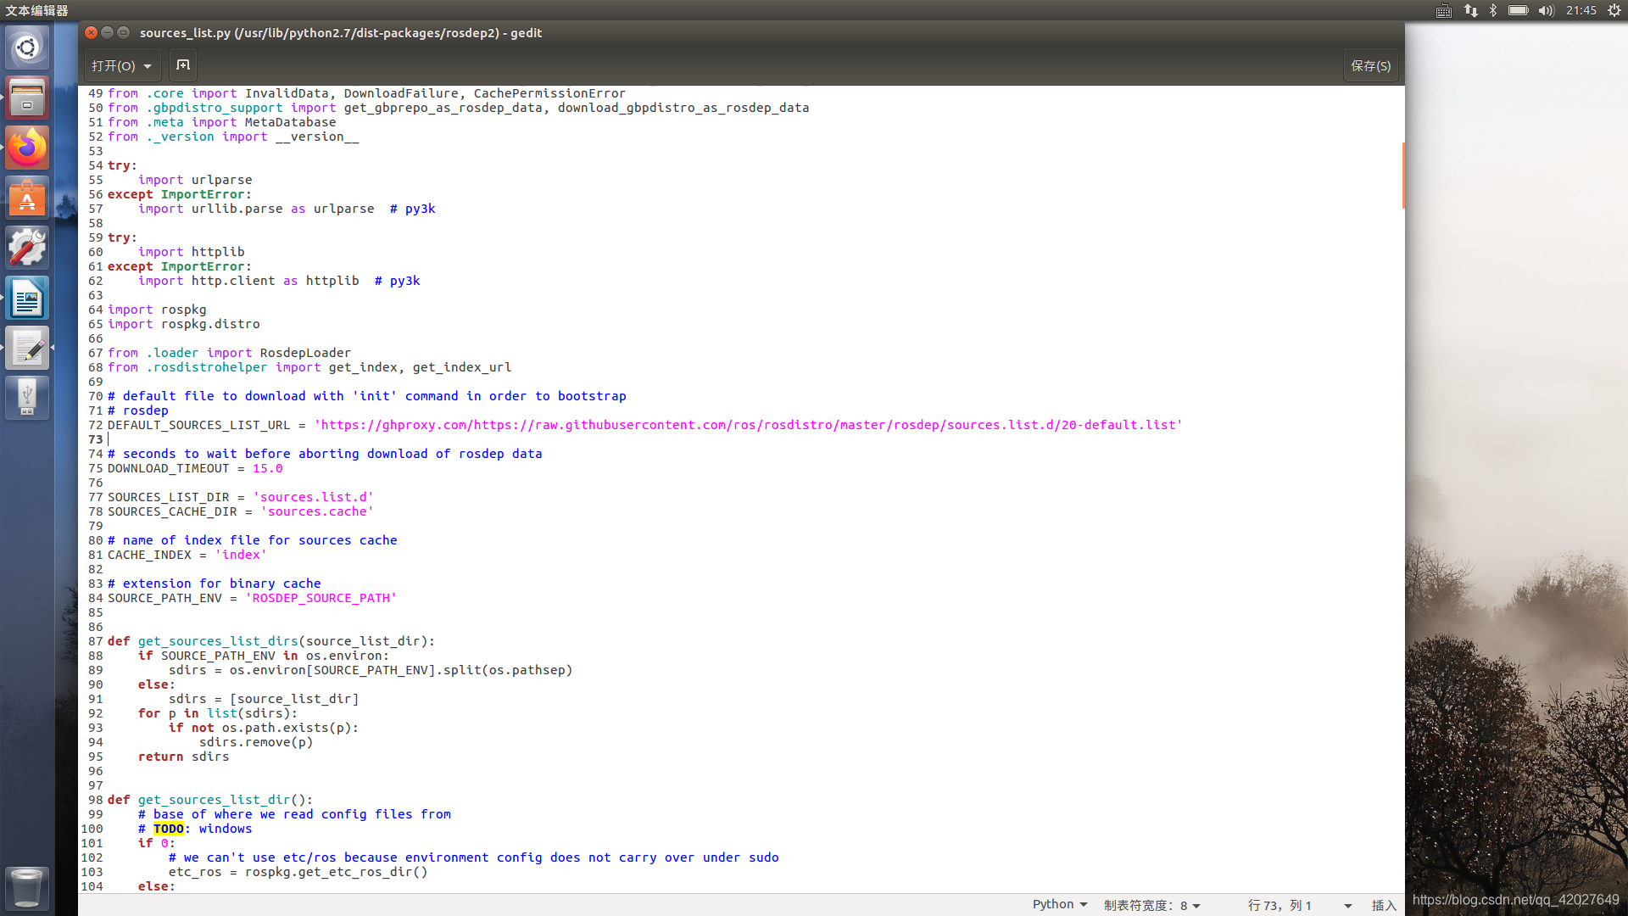Open the Ubuntu dash search icon
This screenshot has width=1628, height=916.
click(x=27, y=47)
